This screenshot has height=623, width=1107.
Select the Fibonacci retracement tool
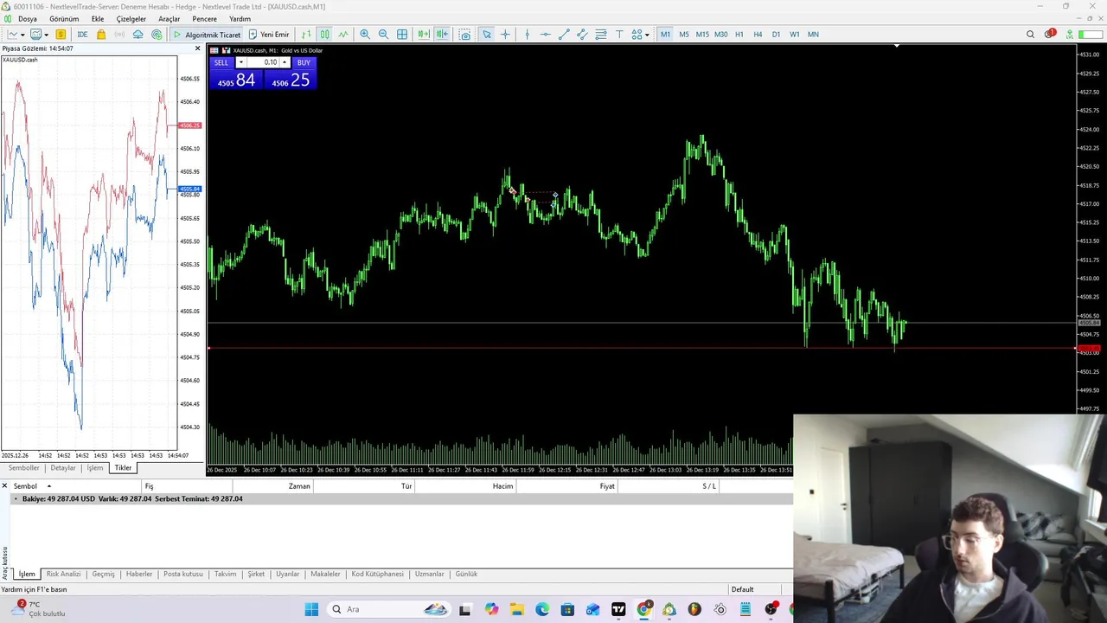tap(601, 35)
